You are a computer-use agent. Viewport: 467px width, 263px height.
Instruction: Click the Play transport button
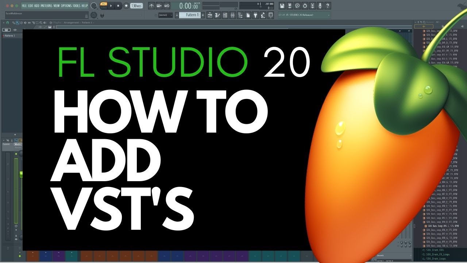click(111, 6)
